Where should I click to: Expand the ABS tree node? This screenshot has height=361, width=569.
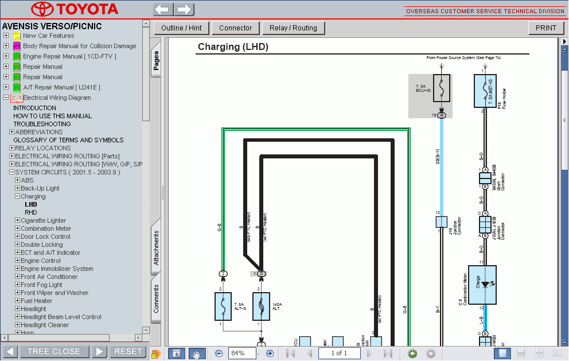click(17, 180)
